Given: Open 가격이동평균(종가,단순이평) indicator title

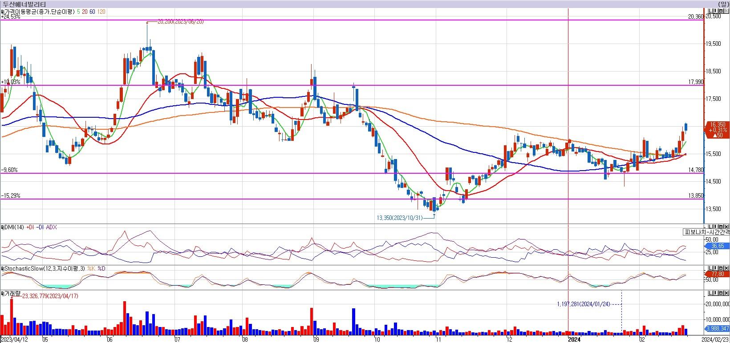Looking at the screenshot, I should [40, 12].
